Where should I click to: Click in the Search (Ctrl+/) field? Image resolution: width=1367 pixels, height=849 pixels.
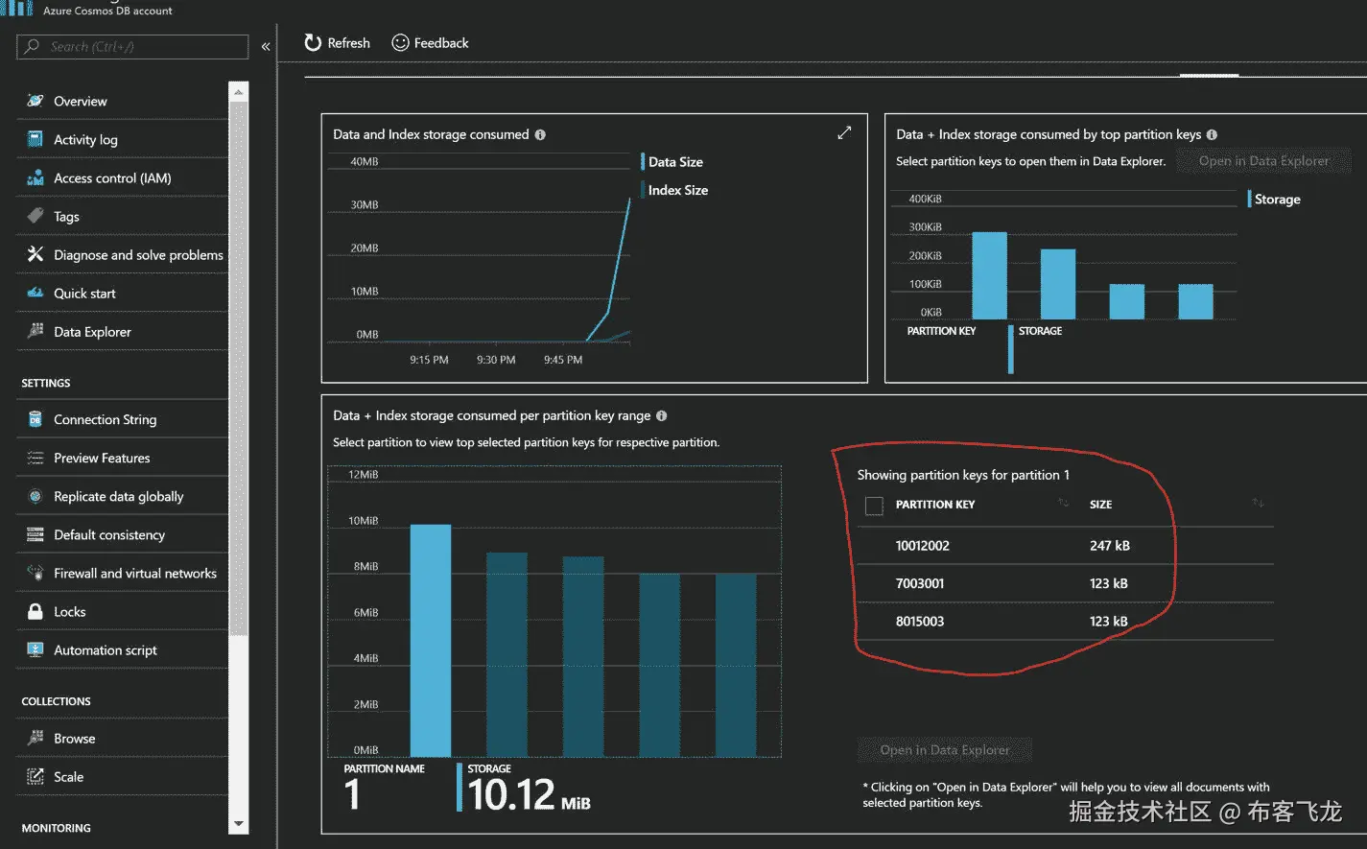click(x=132, y=46)
